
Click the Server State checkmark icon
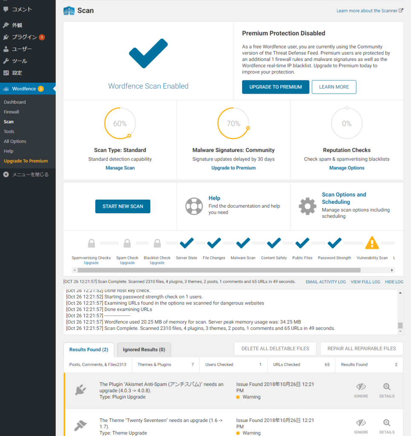[x=187, y=243]
